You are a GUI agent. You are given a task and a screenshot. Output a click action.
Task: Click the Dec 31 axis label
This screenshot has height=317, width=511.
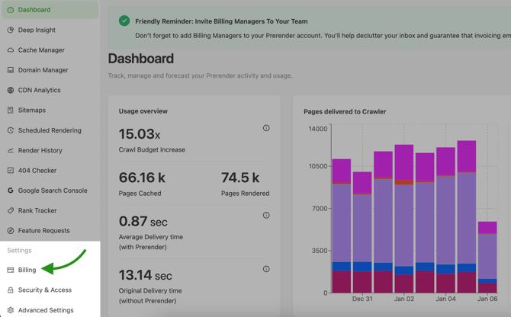click(x=362, y=299)
